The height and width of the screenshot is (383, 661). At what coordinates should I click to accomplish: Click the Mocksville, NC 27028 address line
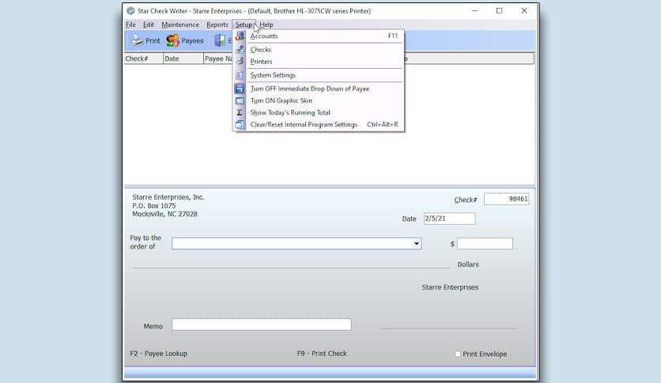point(164,214)
